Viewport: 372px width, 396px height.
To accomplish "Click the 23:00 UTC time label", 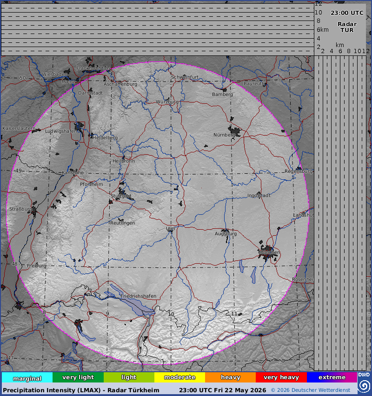I will [347, 13].
